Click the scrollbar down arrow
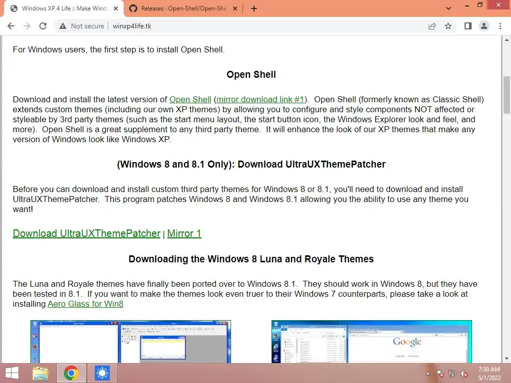 [x=507, y=359]
